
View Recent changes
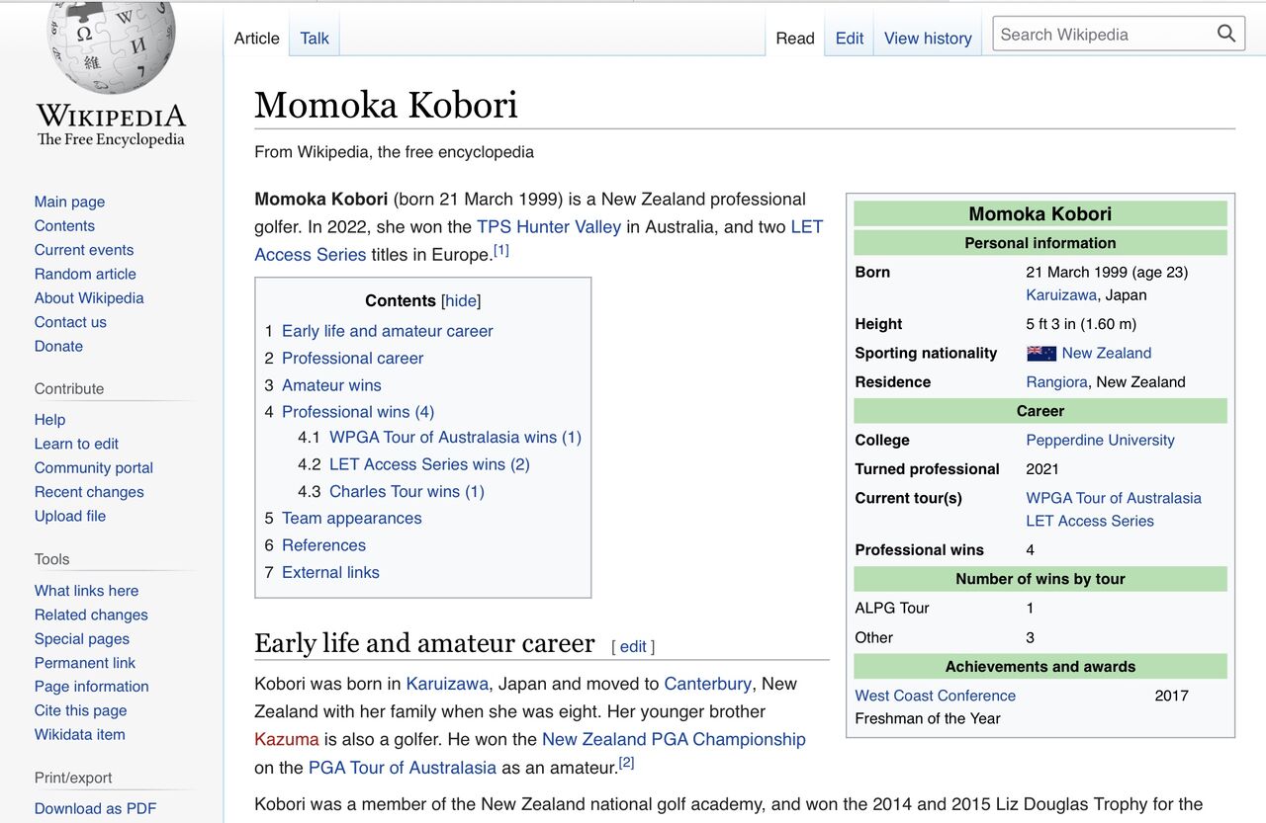(x=89, y=492)
